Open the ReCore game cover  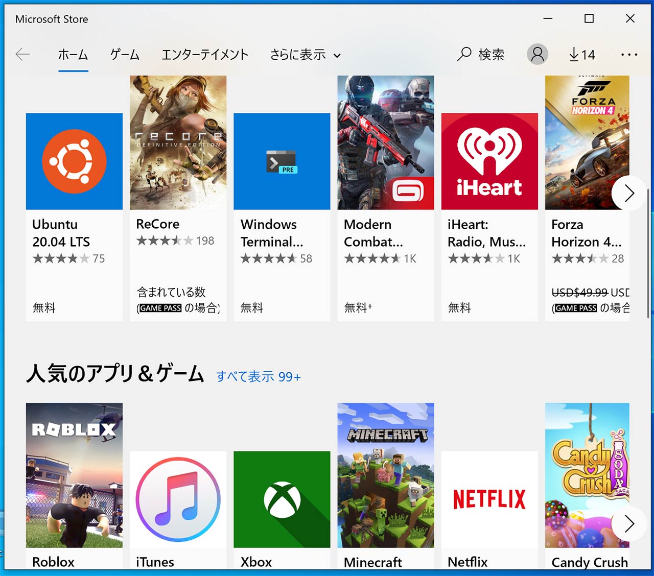tap(178, 142)
